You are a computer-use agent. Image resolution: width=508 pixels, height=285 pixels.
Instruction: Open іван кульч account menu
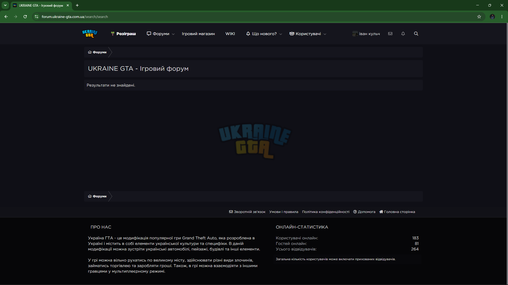(x=366, y=34)
